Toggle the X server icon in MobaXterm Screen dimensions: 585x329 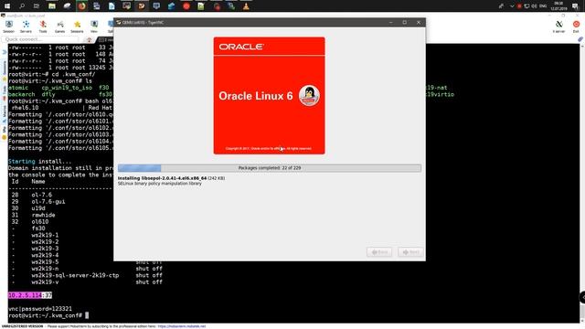(558, 27)
